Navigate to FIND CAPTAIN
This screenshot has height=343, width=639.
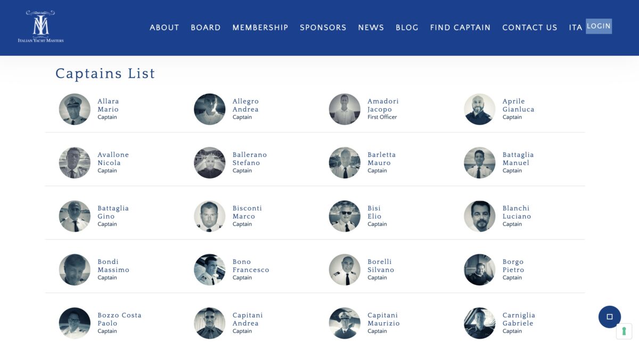(460, 28)
